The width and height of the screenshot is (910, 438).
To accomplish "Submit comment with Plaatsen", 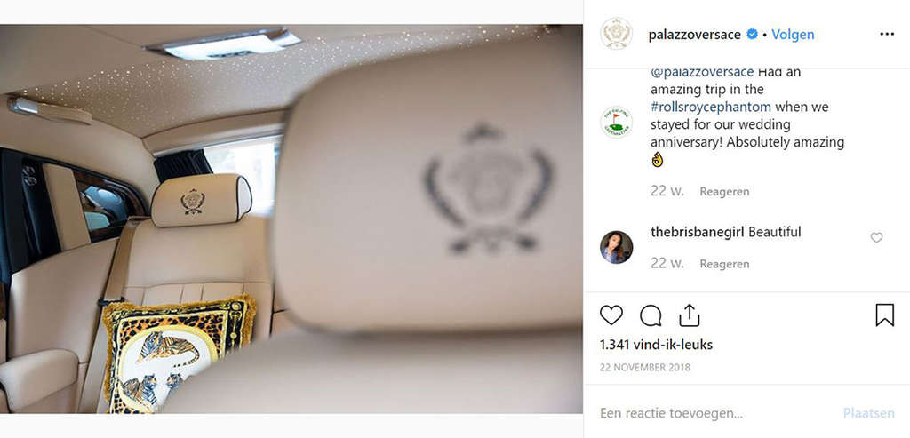I will click(869, 414).
